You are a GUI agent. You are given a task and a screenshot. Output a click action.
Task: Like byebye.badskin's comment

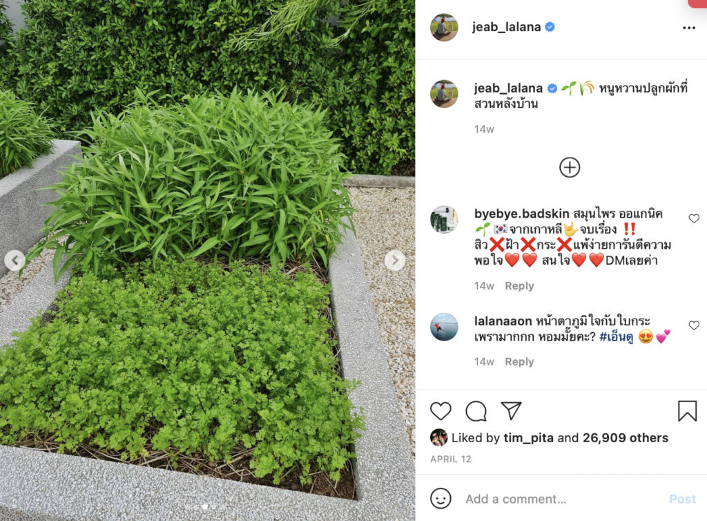694,218
